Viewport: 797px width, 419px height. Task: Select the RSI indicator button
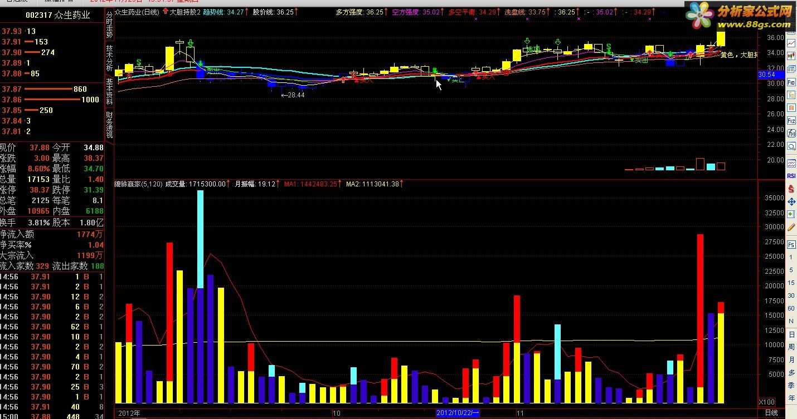pyautogui.click(x=791, y=176)
